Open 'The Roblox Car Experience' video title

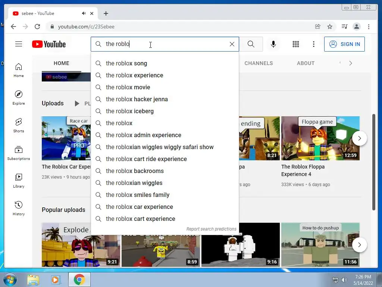[x=66, y=167]
